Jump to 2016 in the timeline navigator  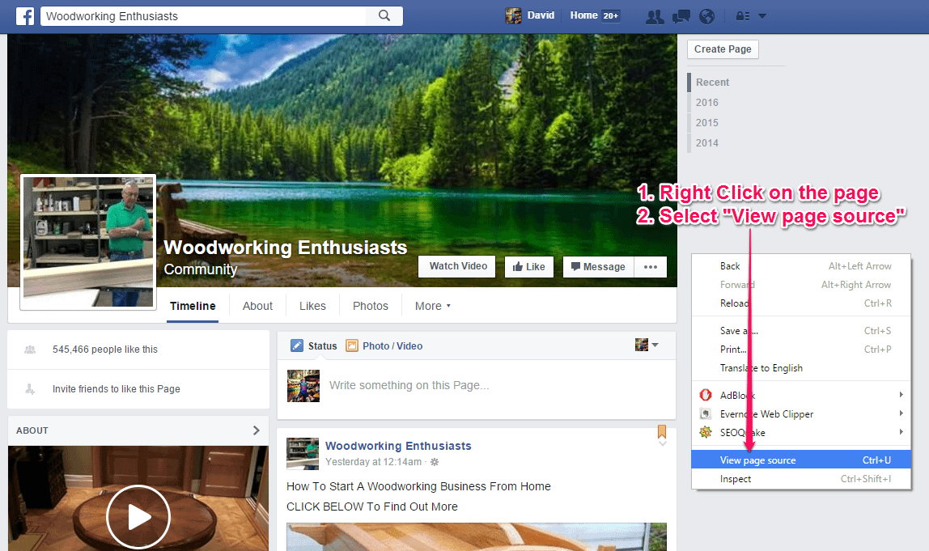706,103
